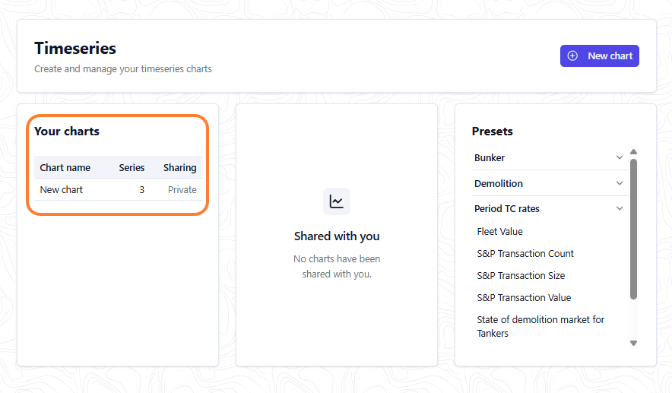The width and height of the screenshot is (672, 393).
Task: Expand the Demolition preset chevron
Action: coord(620,183)
